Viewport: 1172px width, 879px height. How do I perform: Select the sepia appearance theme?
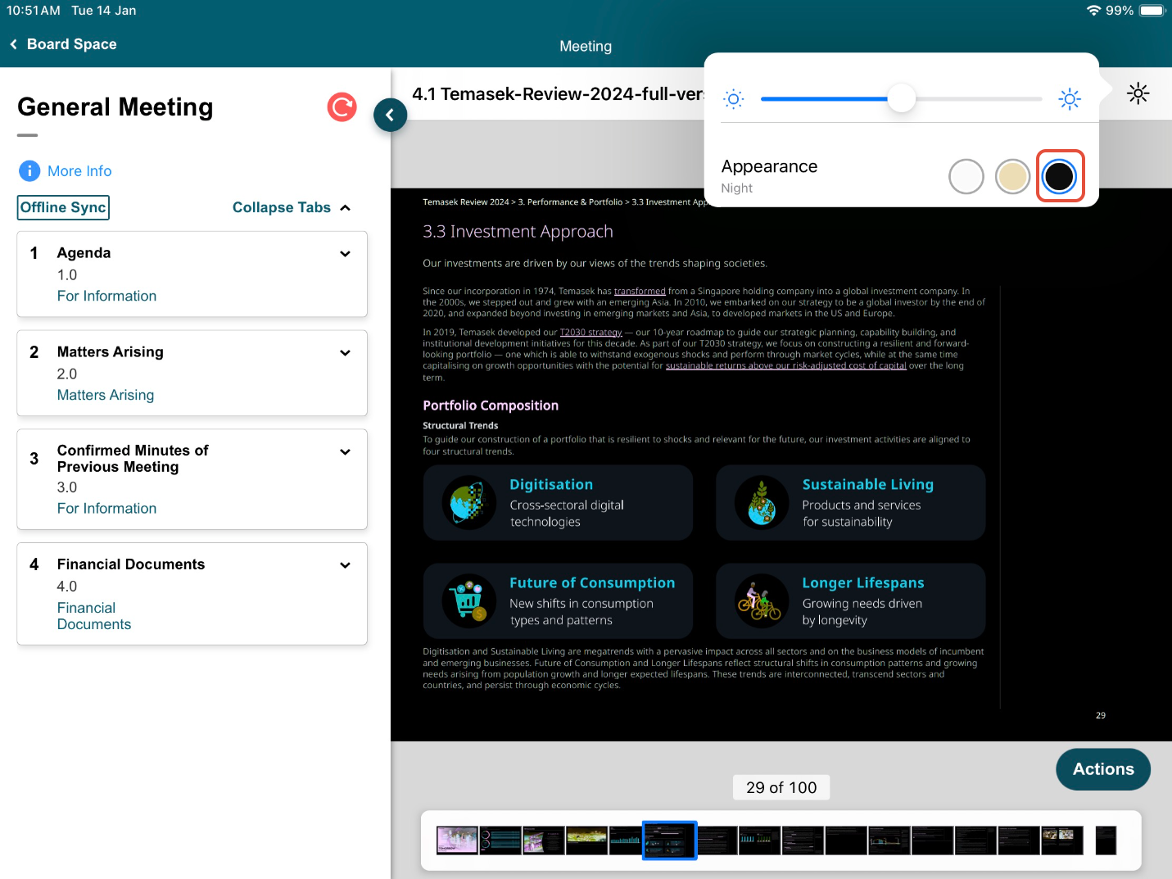pos(1012,176)
